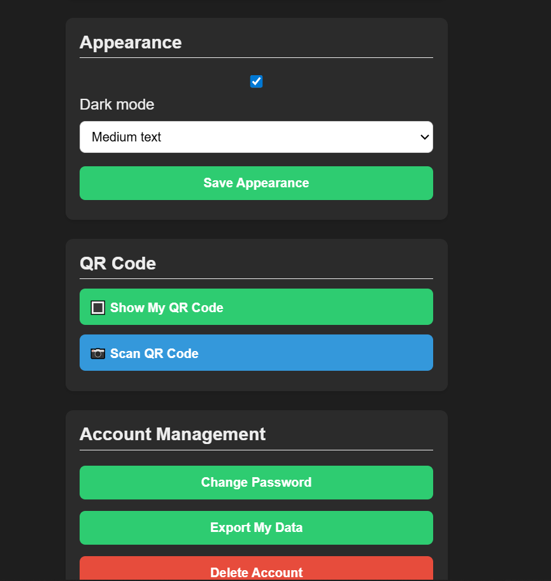Open the font size selector showing Medium text
The image size is (551, 581).
pyautogui.click(x=256, y=137)
